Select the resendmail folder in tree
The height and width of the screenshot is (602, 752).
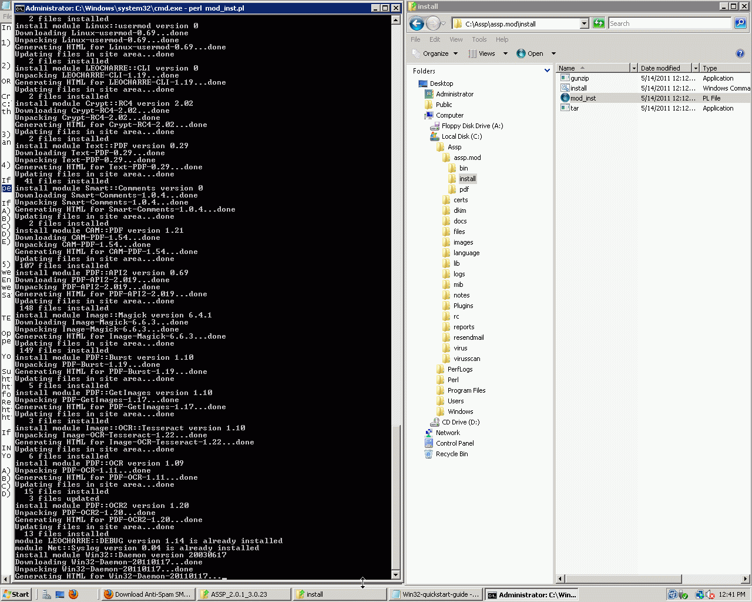pos(463,337)
